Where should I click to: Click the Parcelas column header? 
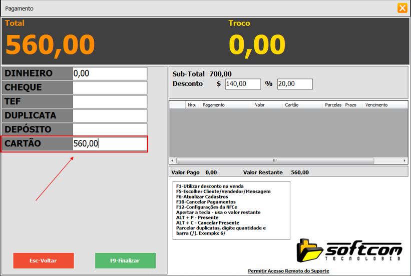(x=333, y=105)
